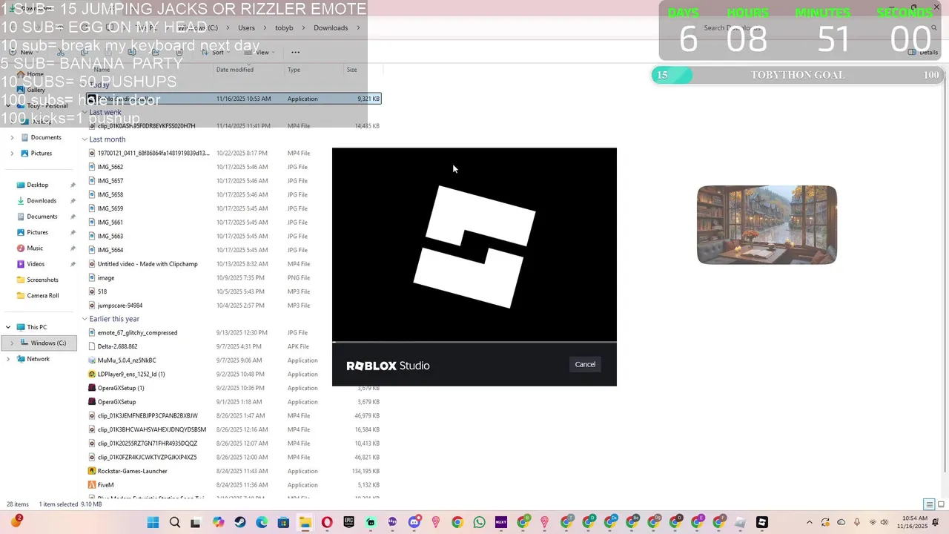Go to tobyb in the address breadcrumb
This screenshot has height=534, width=949.
point(284,28)
